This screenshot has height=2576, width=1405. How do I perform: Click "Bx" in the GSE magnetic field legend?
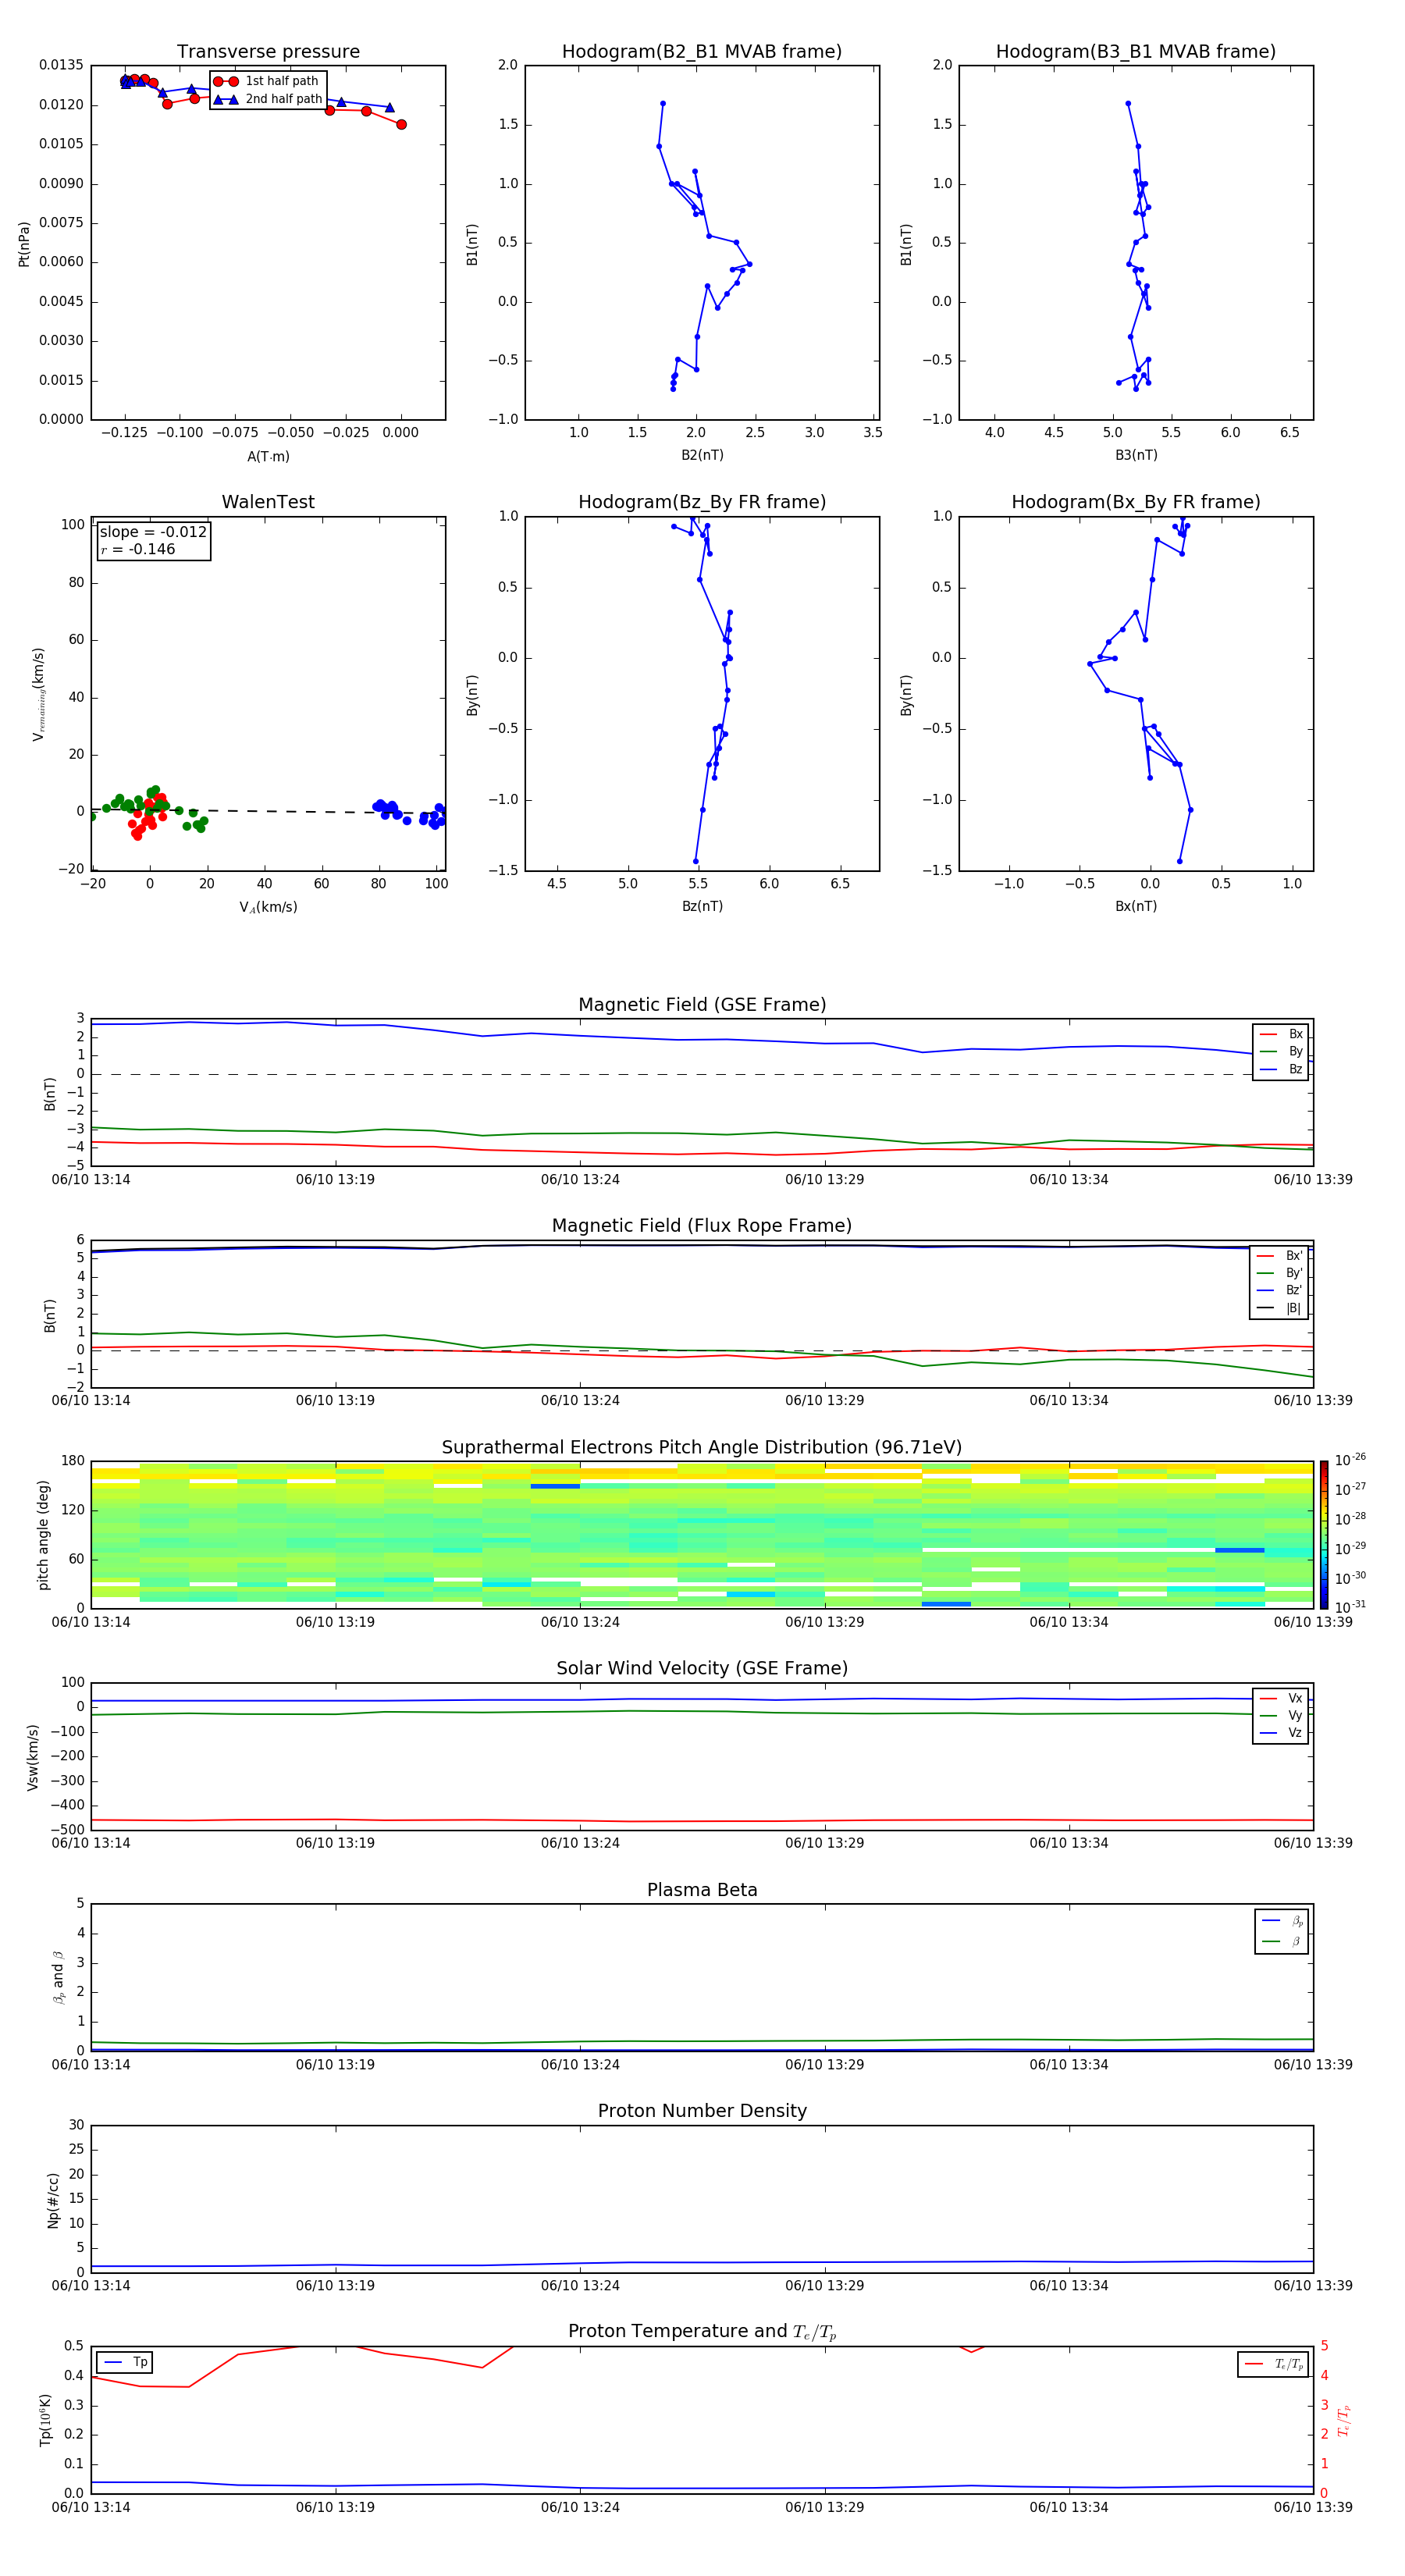tap(1295, 1035)
